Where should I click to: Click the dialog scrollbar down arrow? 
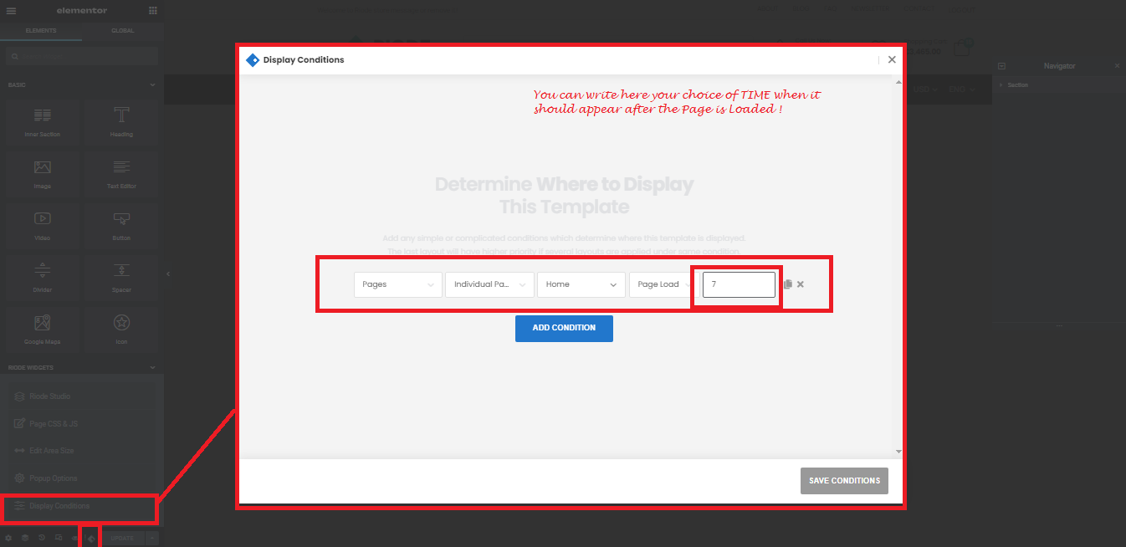[x=899, y=452]
